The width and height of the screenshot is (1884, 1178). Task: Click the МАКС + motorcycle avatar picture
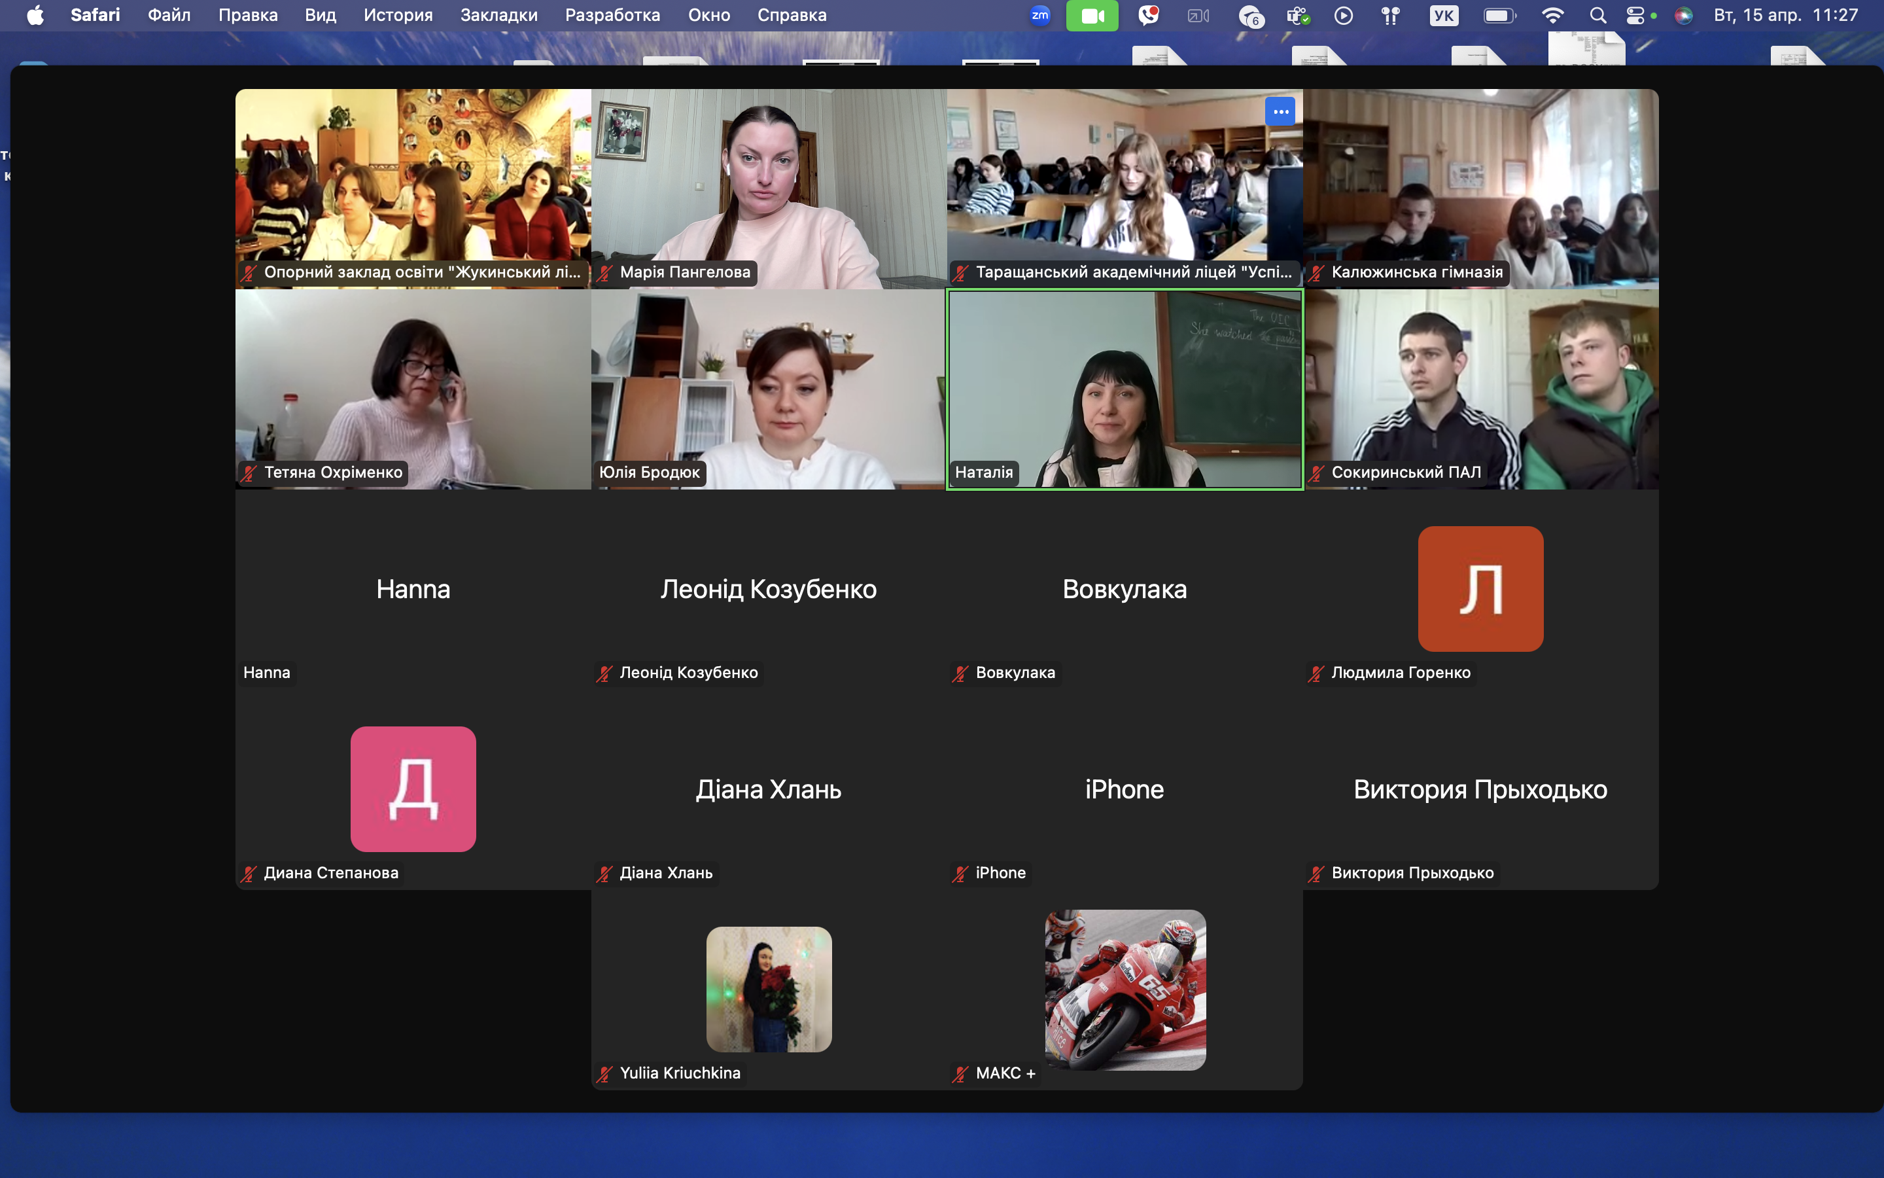pyautogui.click(x=1125, y=990)
